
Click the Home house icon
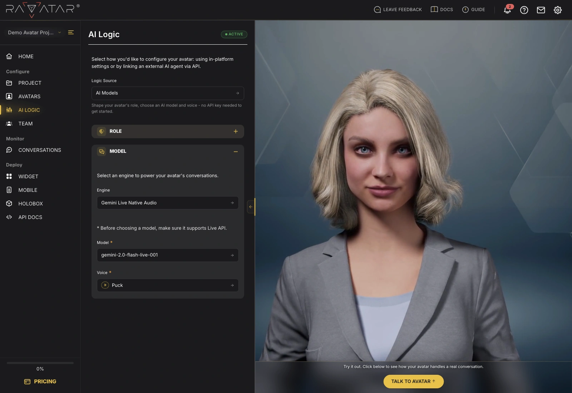(x=9, y=56)
